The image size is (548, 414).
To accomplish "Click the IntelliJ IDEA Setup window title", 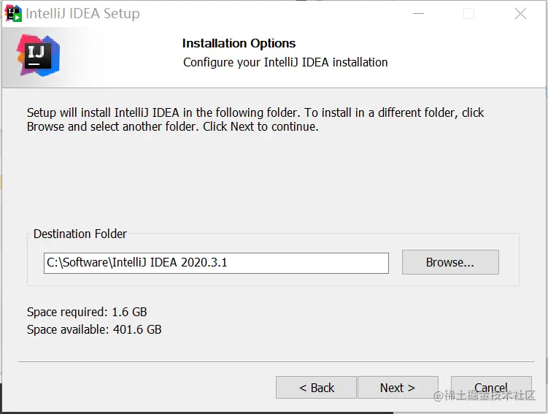I will [82, 14].
